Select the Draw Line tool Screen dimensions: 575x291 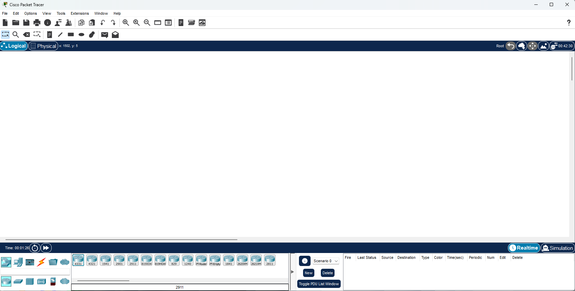pos(60,35)
